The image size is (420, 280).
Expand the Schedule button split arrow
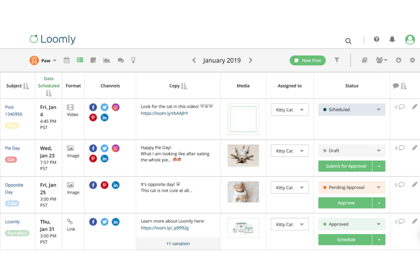tap(379, 239)
